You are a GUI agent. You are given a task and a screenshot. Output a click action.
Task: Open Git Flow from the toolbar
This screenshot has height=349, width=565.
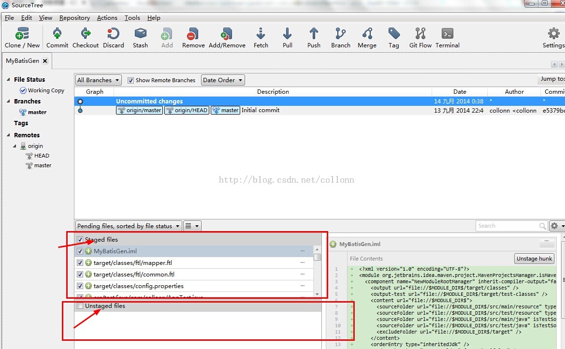click(420, 36)
